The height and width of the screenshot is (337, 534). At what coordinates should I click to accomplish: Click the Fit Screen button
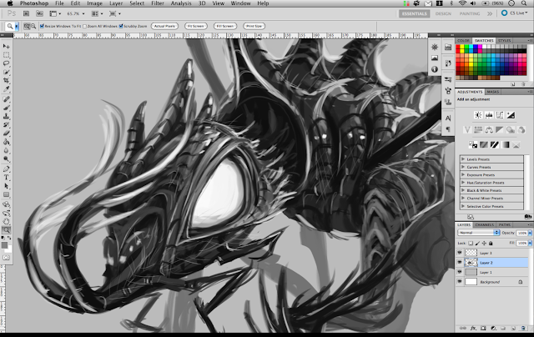[x=196, y=26]
